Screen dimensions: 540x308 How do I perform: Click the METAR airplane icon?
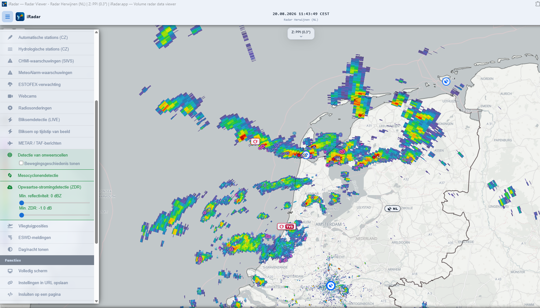pyautogui.click(x=10, y=143)
